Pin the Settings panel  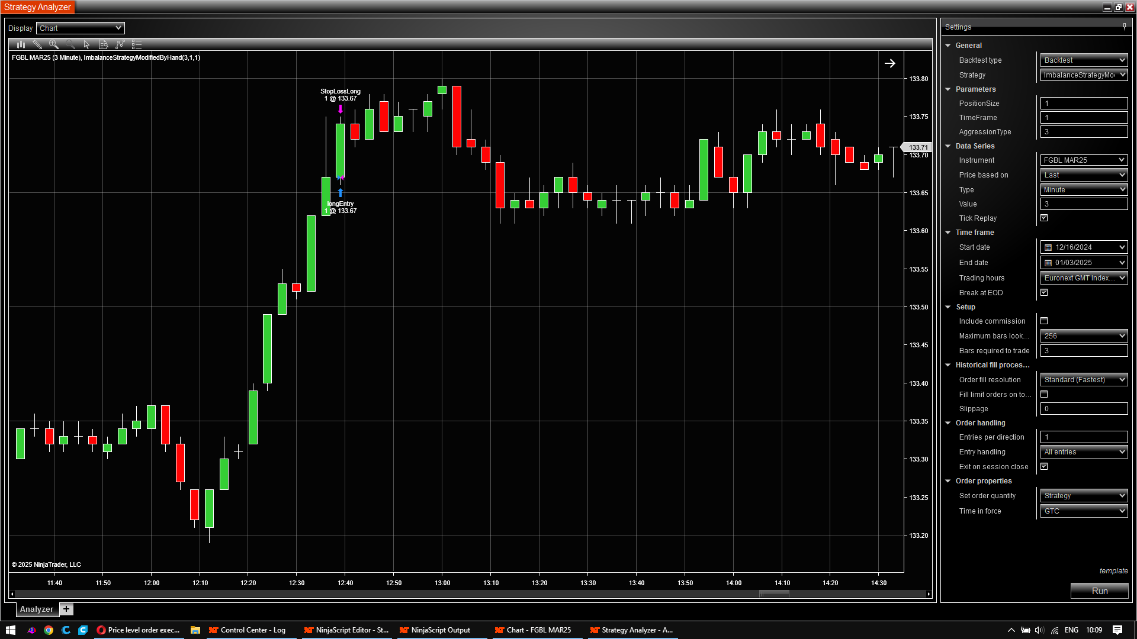tap(1124, 27)
